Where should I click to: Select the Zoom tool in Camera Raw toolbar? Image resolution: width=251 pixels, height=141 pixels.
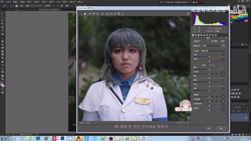point(81,14)
